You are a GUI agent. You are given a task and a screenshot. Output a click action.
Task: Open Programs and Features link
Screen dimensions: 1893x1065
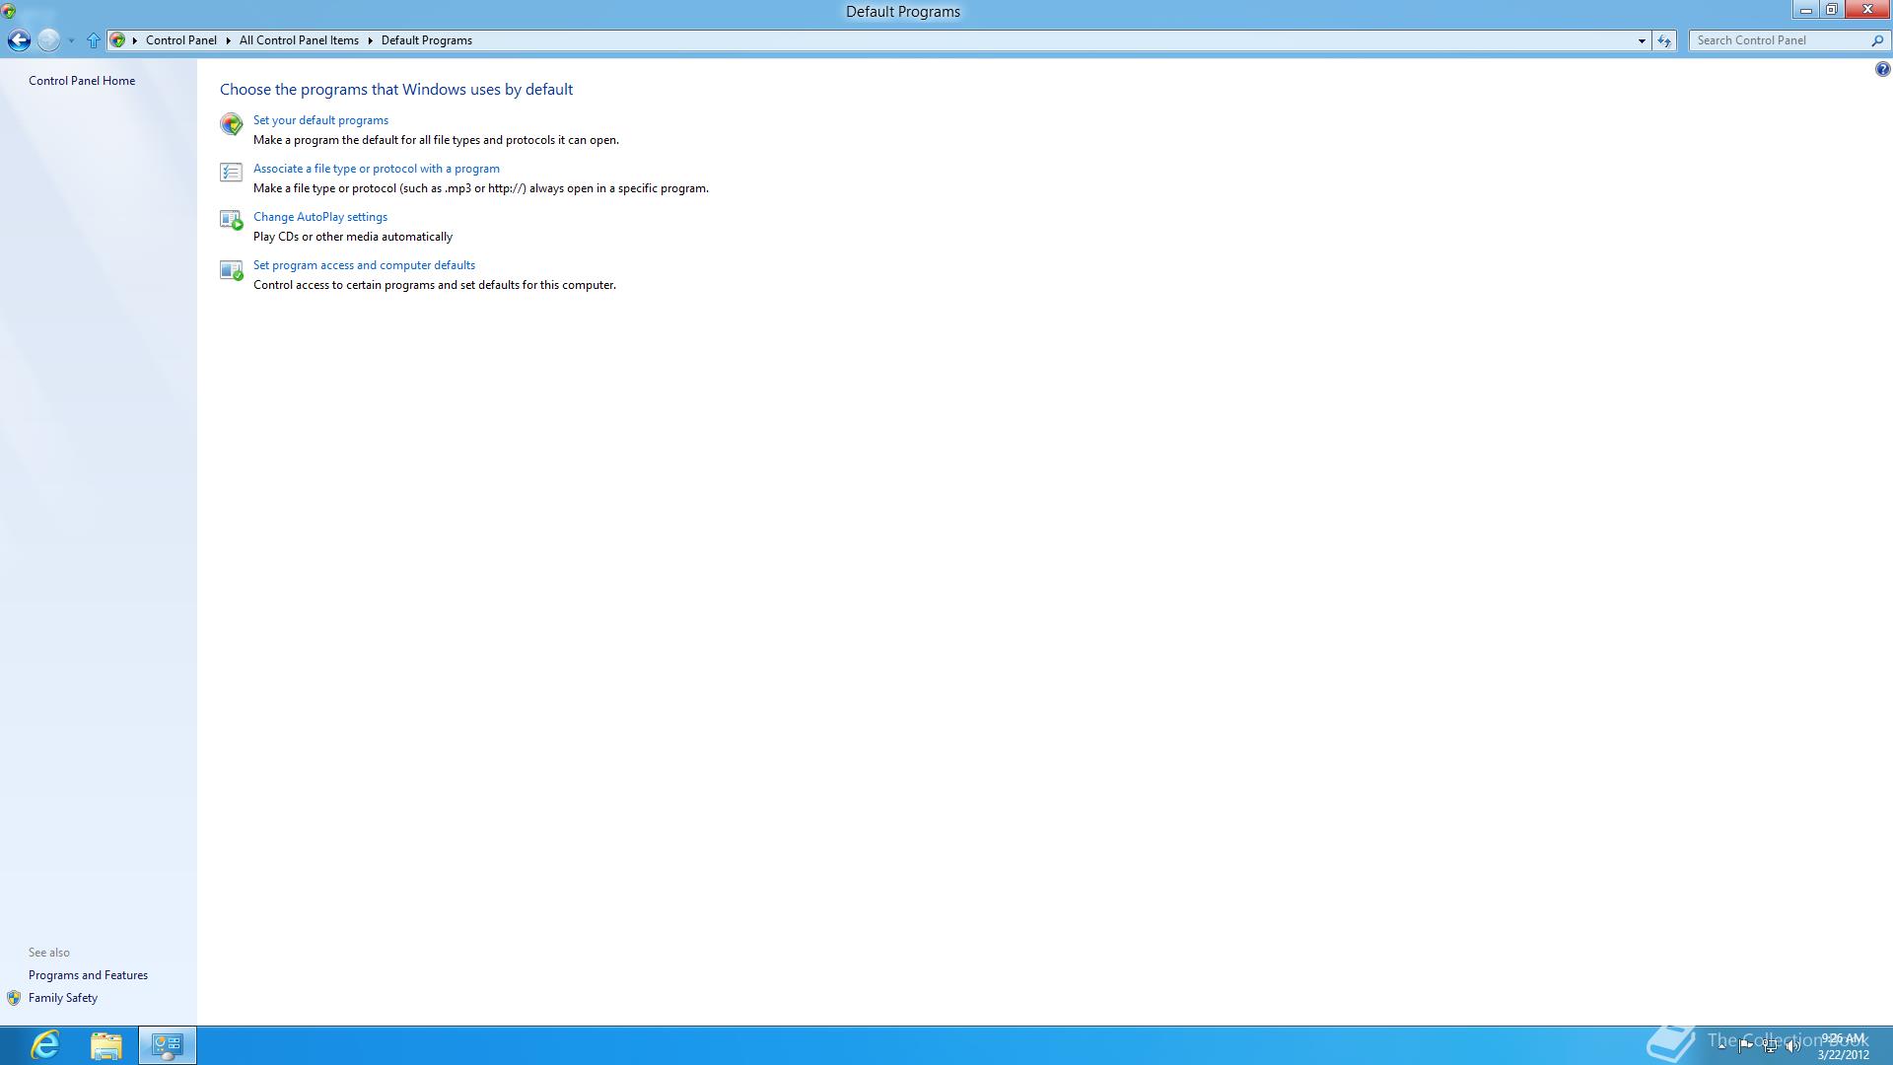pyautogui.click(x=88, y=975)
